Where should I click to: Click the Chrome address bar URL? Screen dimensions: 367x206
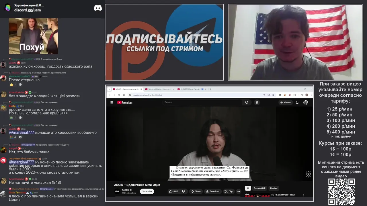click(147, 95)
